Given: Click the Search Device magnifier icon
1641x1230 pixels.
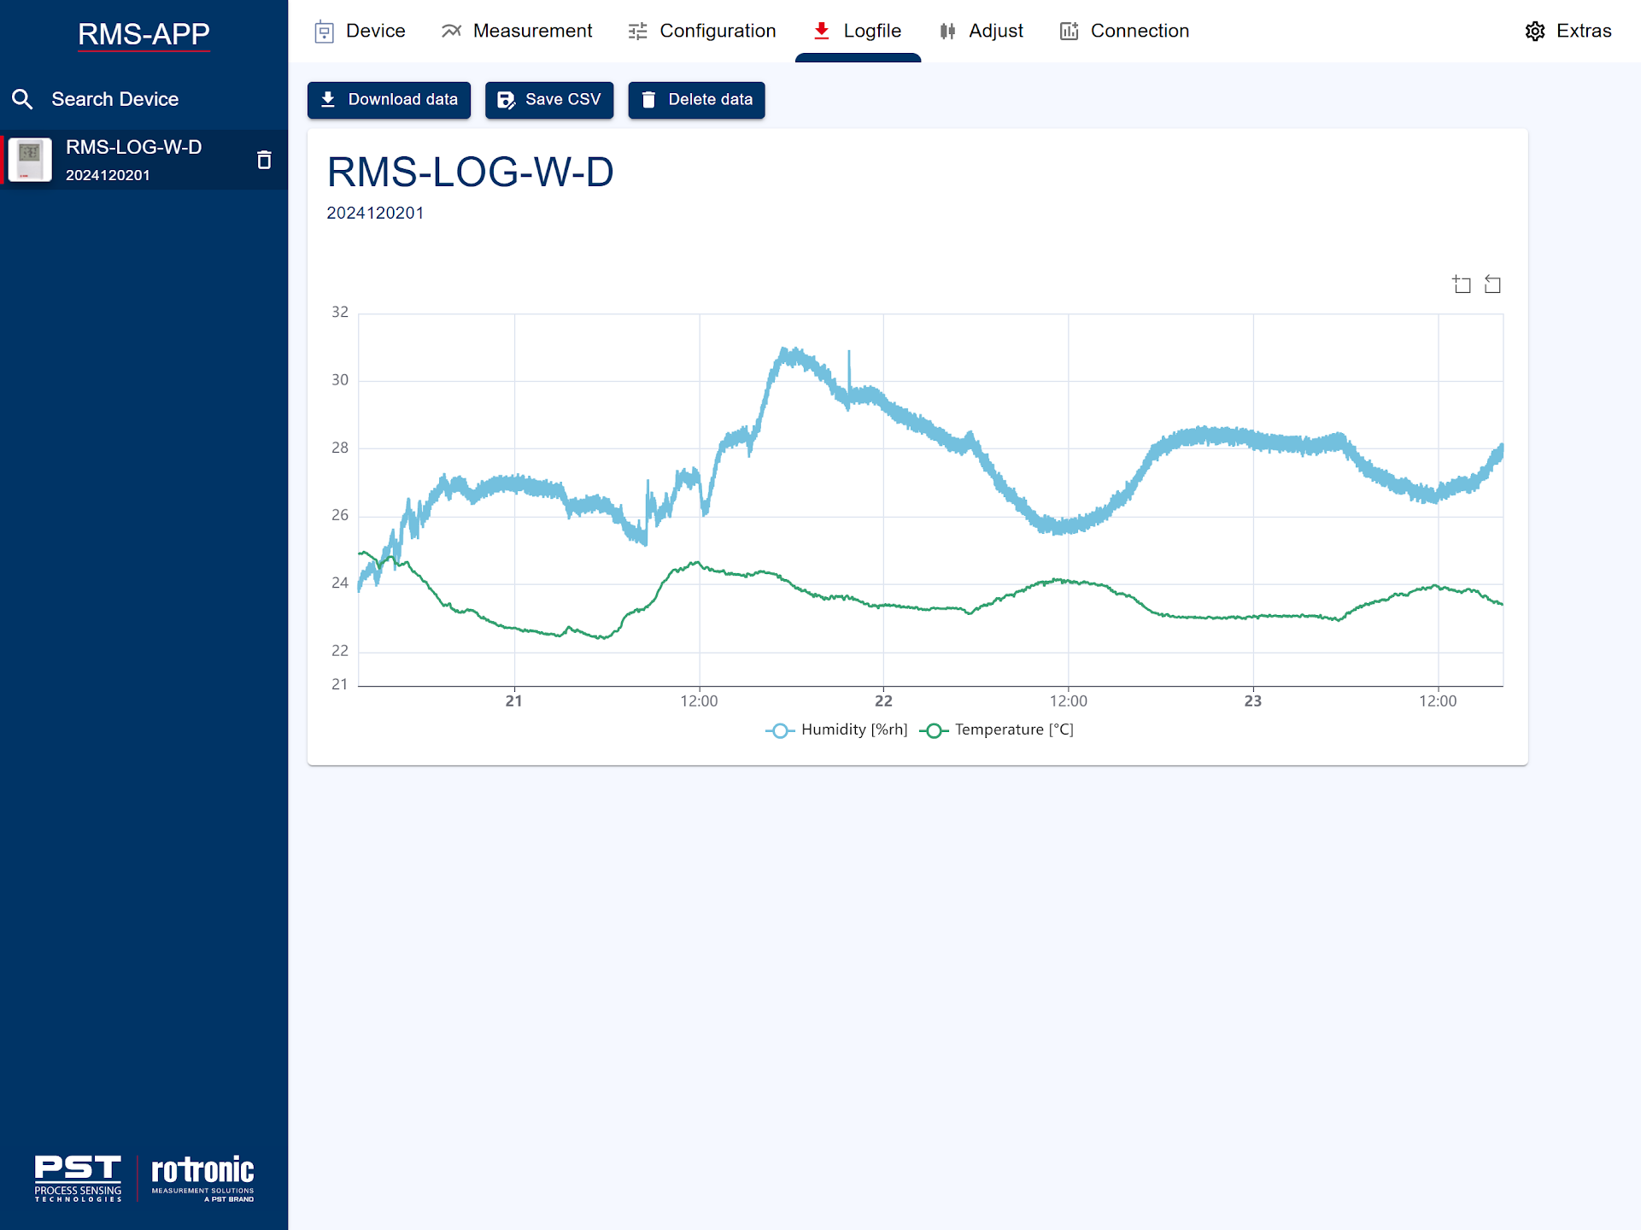Looking at the screenshot, I should click(22, 99).
